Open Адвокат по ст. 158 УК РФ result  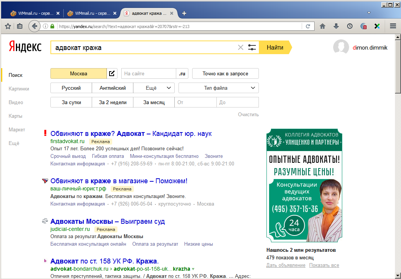[x=105, y=261]
